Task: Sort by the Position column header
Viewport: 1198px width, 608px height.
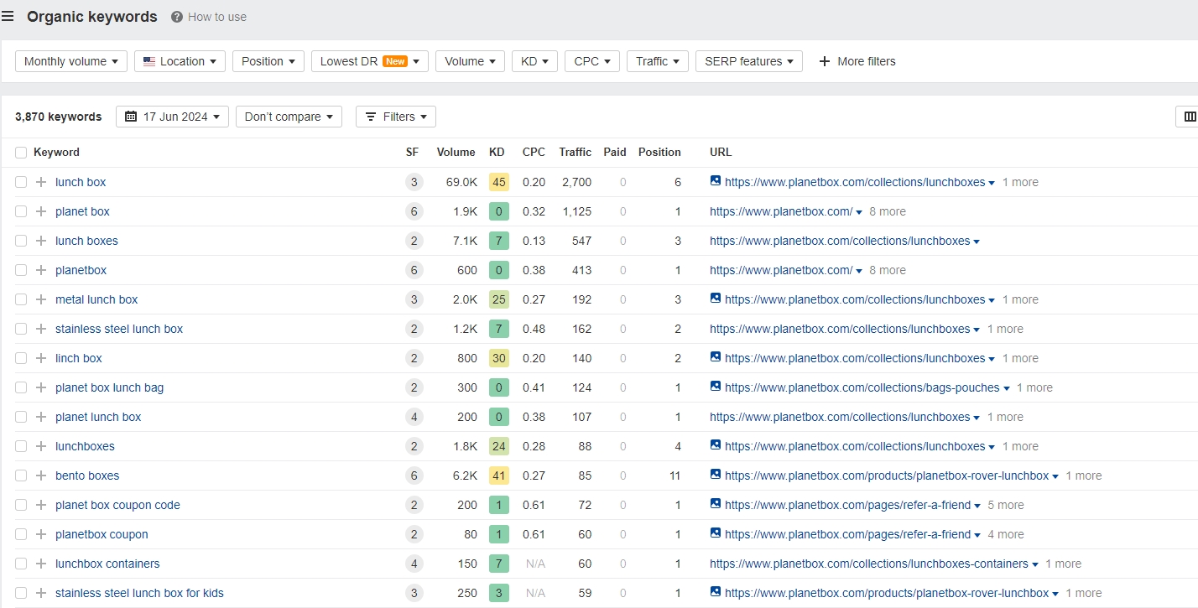Action: (659, 153)
